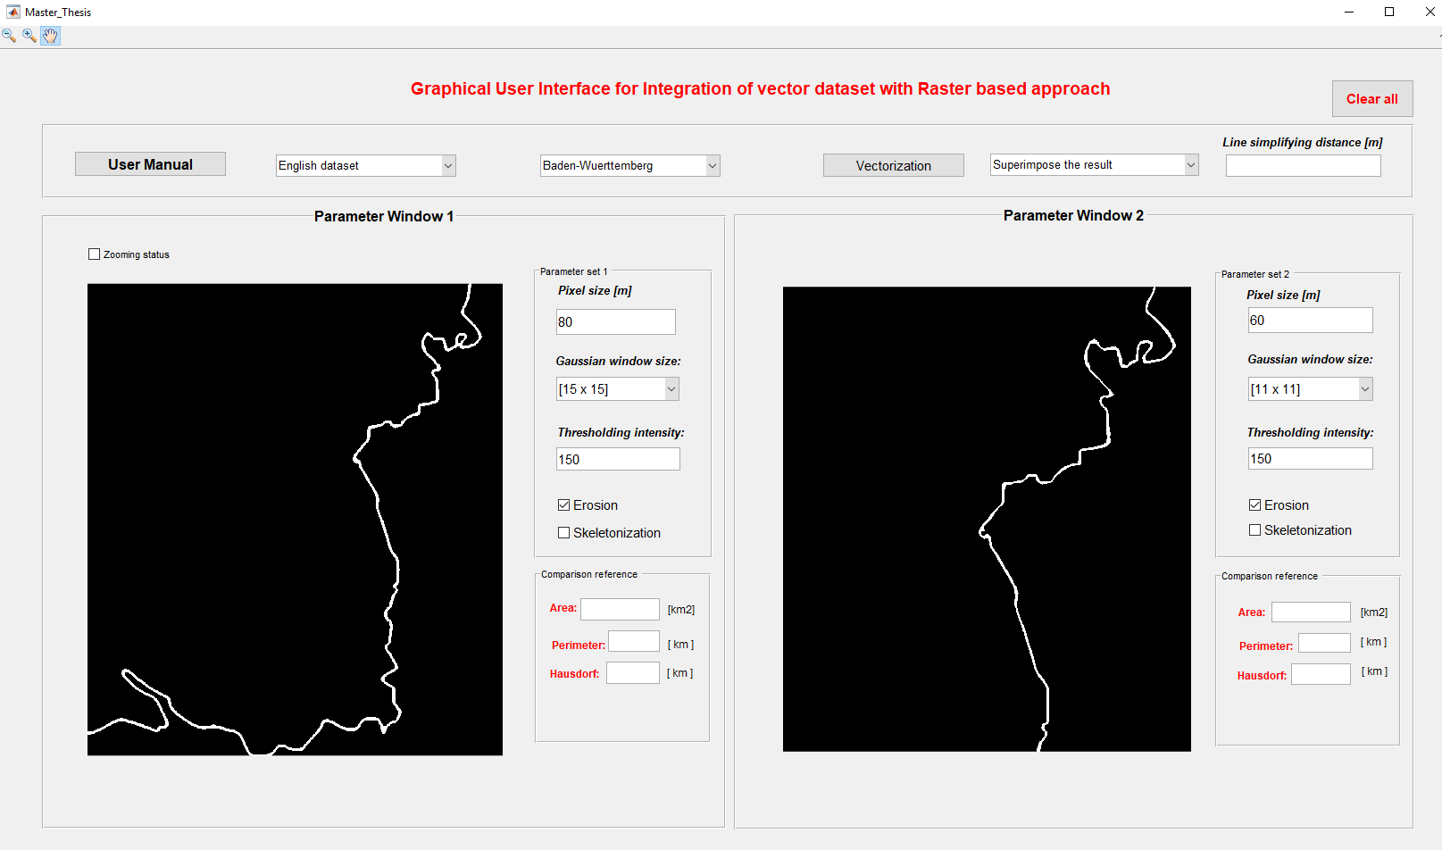Close the Master_Thesis window
The image size is (1442, 850).
pyautogui.click(x=1429, y=12)
